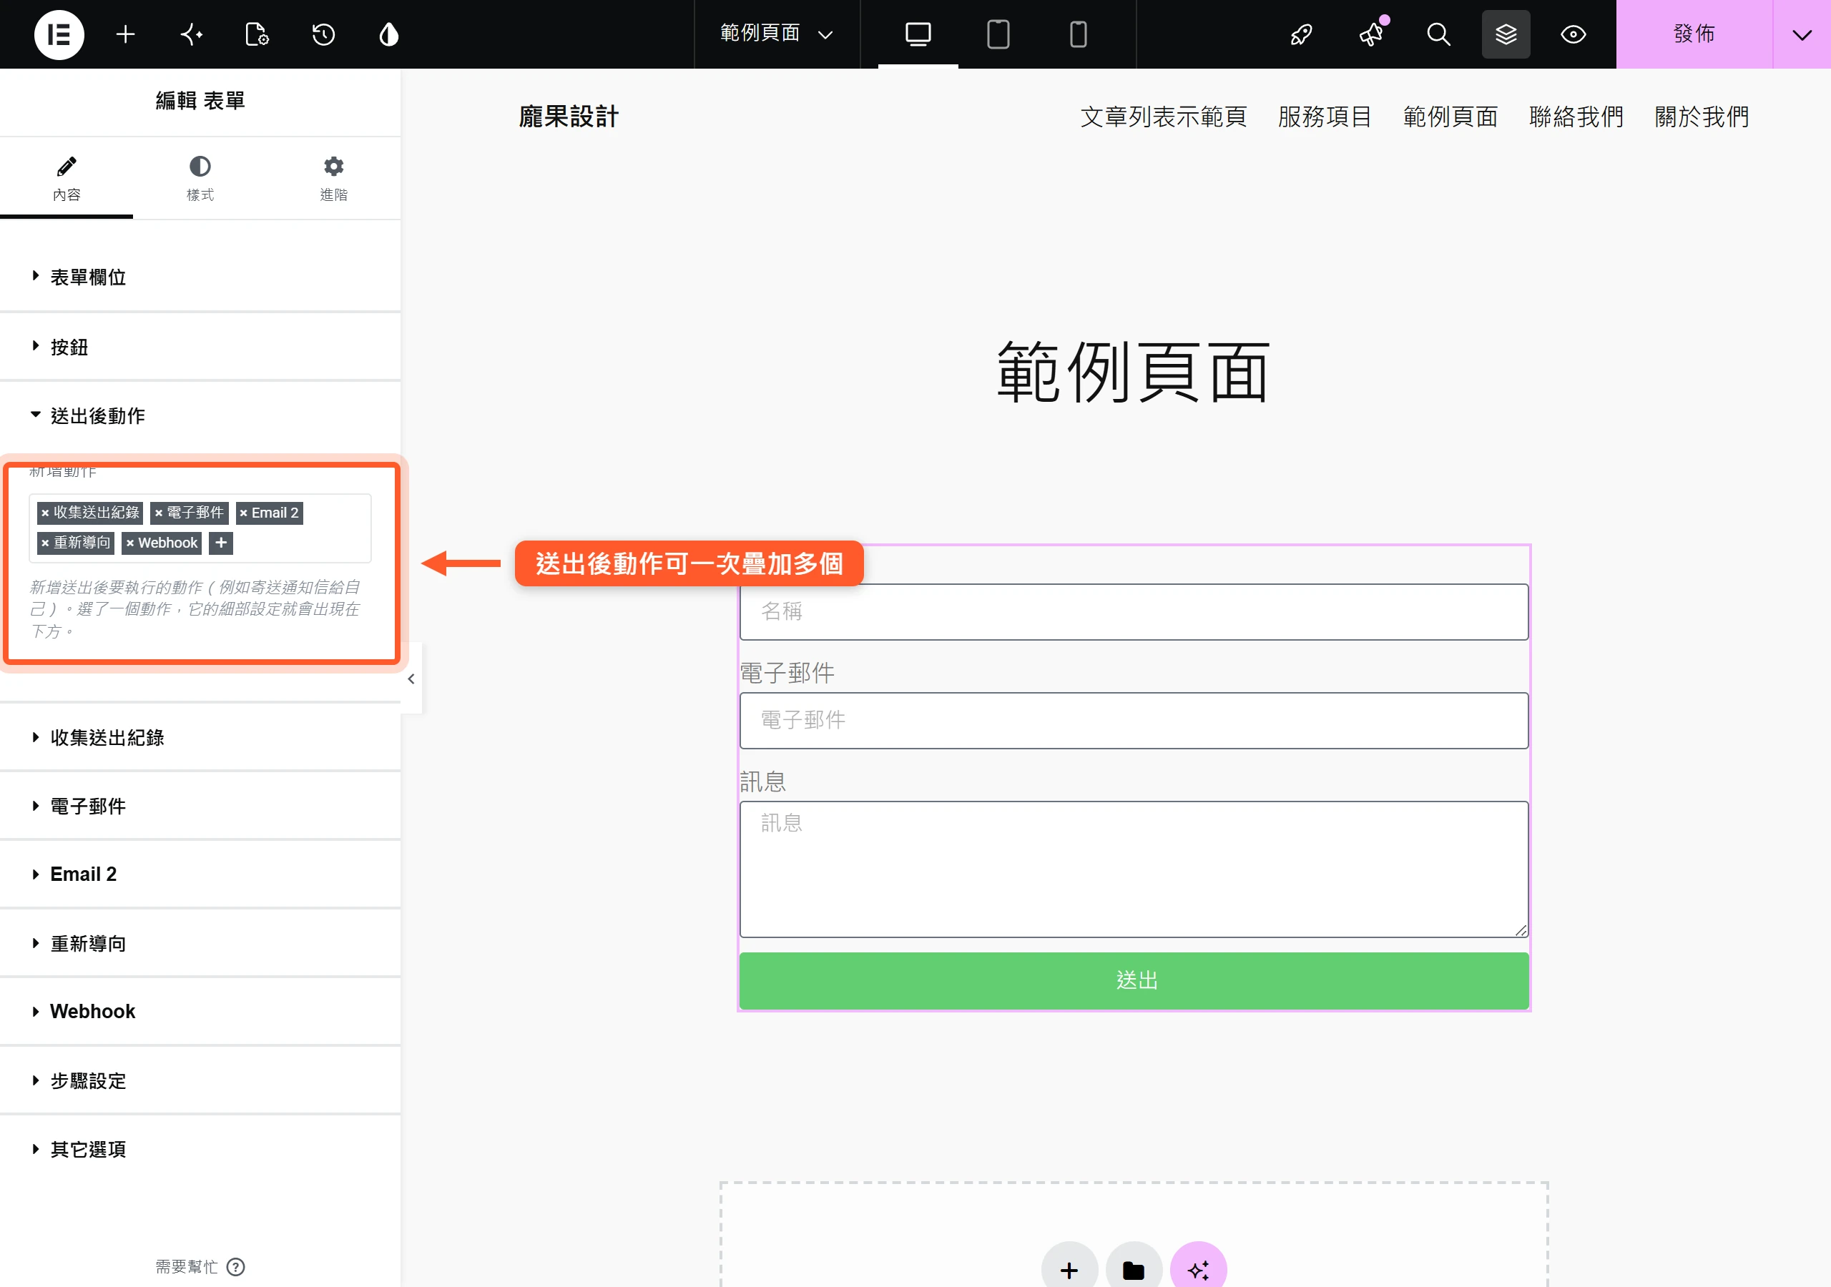Remove the 電子郵件 action tag
Screen dimensions: 1831x1287
(x=159, y=513)
